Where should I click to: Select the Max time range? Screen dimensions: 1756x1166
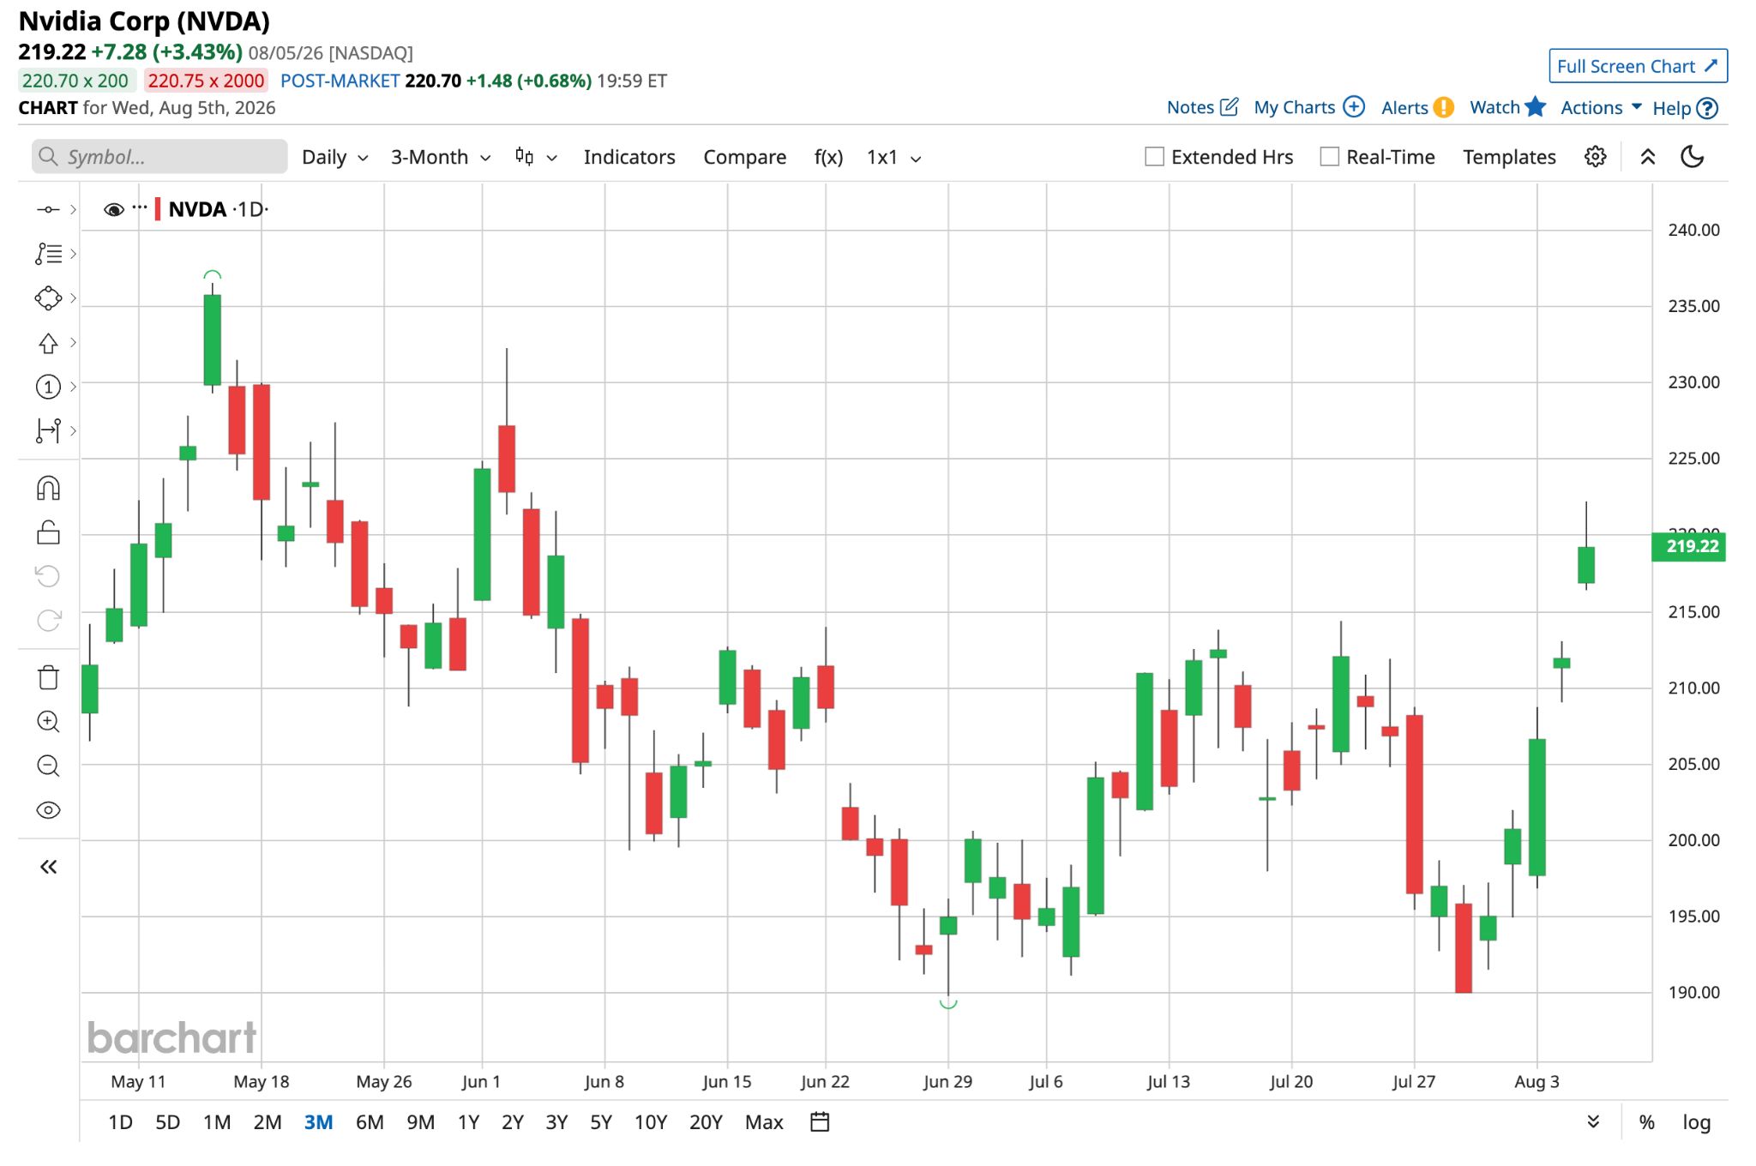[x=764, y=1122]
